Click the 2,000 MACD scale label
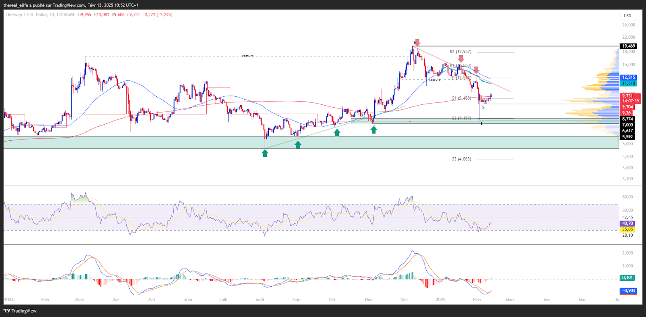The image size is (646, 317). [x=628, y=253]
